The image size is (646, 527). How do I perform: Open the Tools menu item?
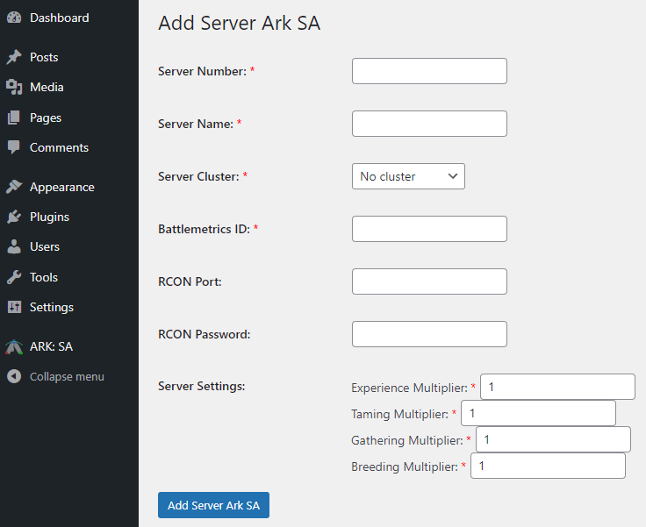[x=43, y=277]
